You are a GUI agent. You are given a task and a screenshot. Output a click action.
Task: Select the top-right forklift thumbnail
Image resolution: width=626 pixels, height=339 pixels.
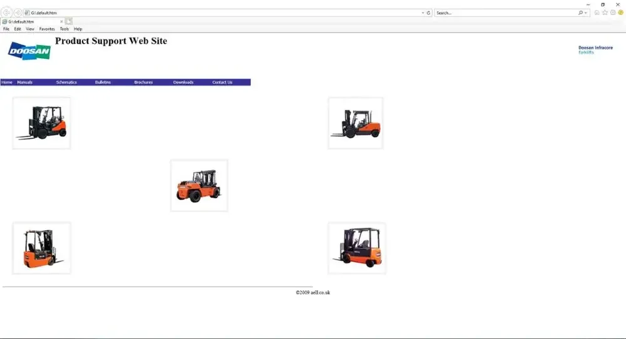tap(356, 123)
